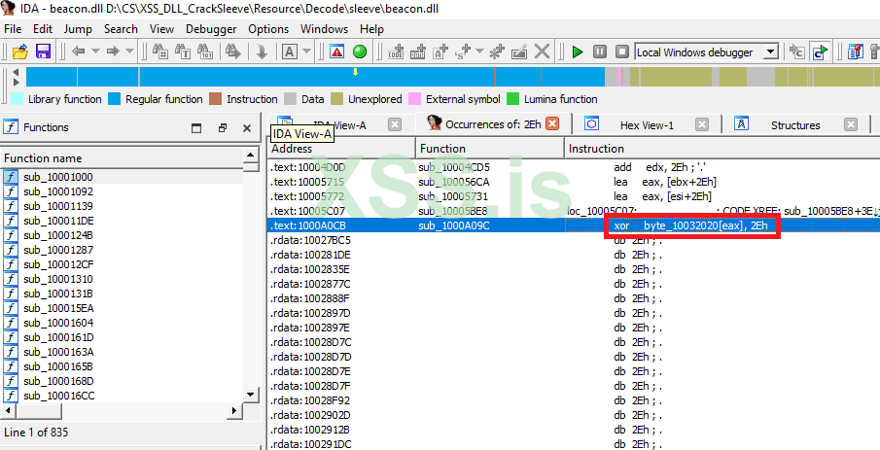Close the Hex View-1 tab
Image resolution: width=880 pixels, height=450 pixels.
[x=701, y=124]
